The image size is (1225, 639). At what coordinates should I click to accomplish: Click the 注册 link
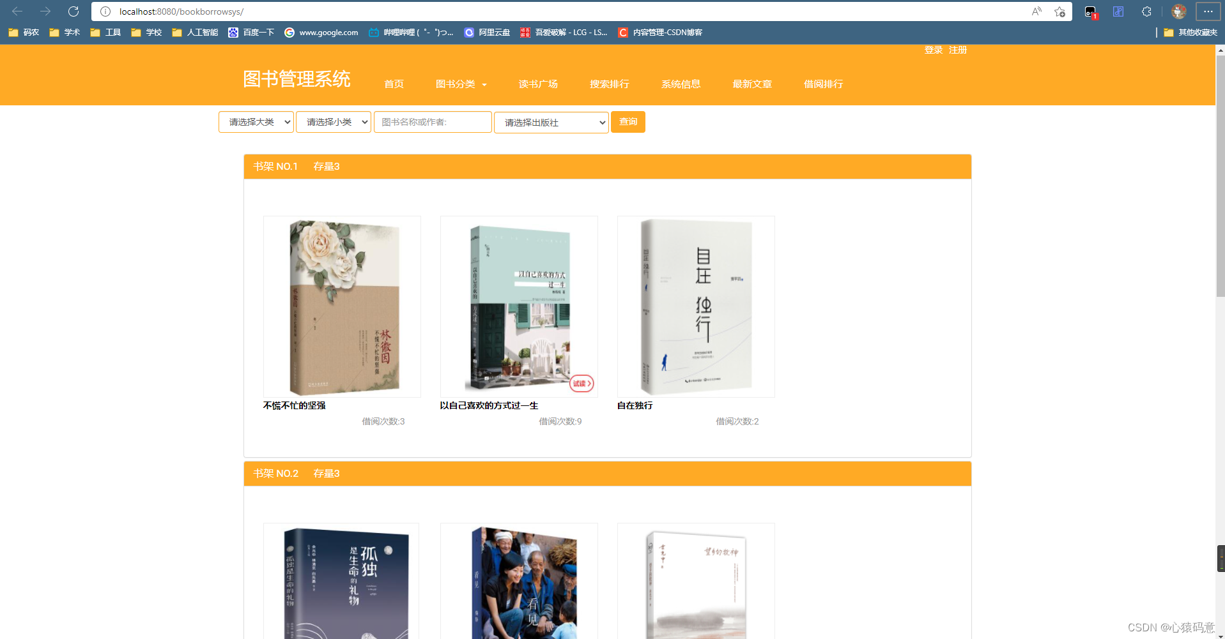tap(958, 50)
